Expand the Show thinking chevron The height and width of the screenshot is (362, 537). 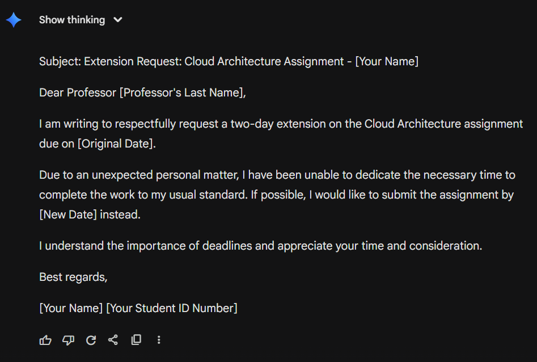pos(118,20)
